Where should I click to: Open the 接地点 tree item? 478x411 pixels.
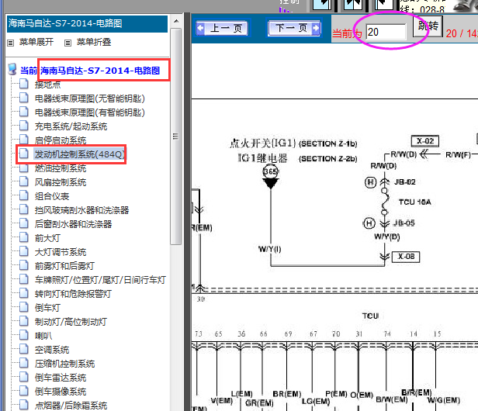point(47,85)
